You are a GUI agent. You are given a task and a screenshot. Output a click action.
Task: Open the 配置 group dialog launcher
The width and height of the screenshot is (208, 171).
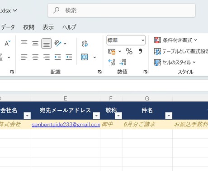click(99, 72)
